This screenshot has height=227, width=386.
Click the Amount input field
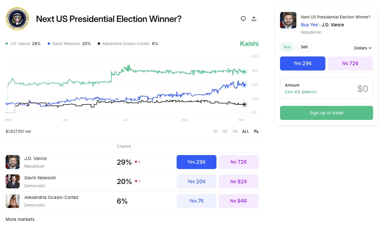pyautogui.click(x=326, y=88)
